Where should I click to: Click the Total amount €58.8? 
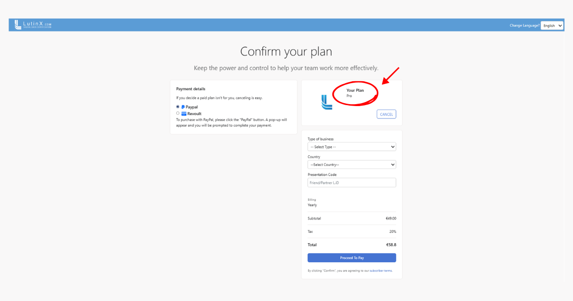click(391, 245)
